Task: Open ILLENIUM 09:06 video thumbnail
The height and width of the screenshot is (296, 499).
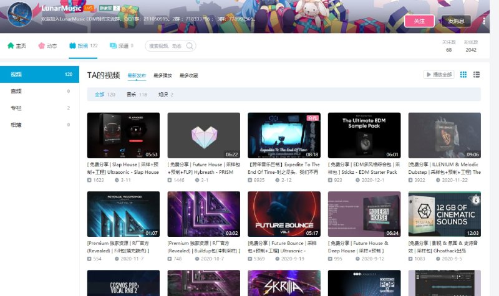Action: pyautogui.click(x=445, y=135)
